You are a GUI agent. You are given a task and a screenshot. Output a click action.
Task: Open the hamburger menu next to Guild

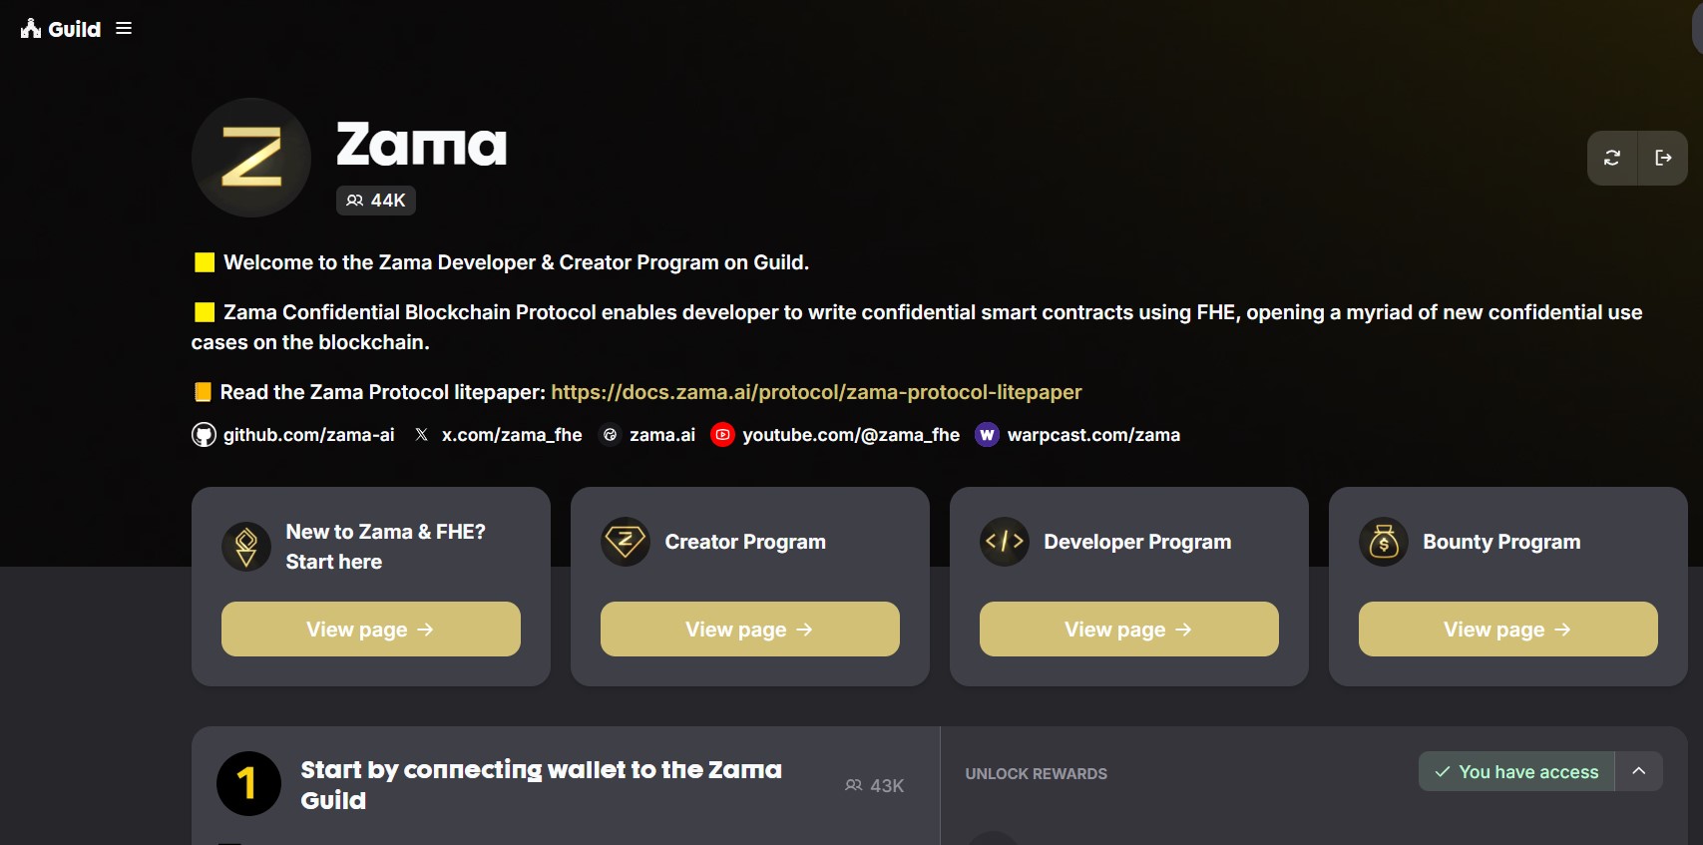point(124,29)
